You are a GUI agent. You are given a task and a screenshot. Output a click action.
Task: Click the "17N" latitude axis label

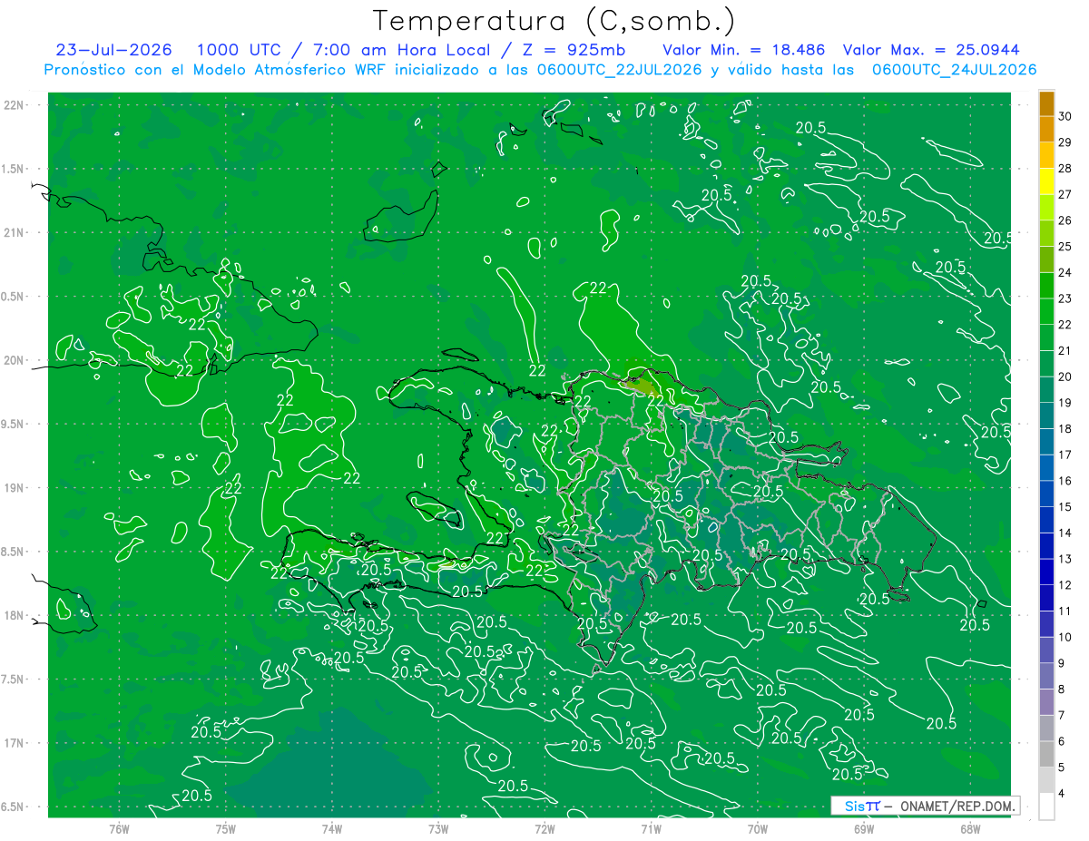[15, 743]
